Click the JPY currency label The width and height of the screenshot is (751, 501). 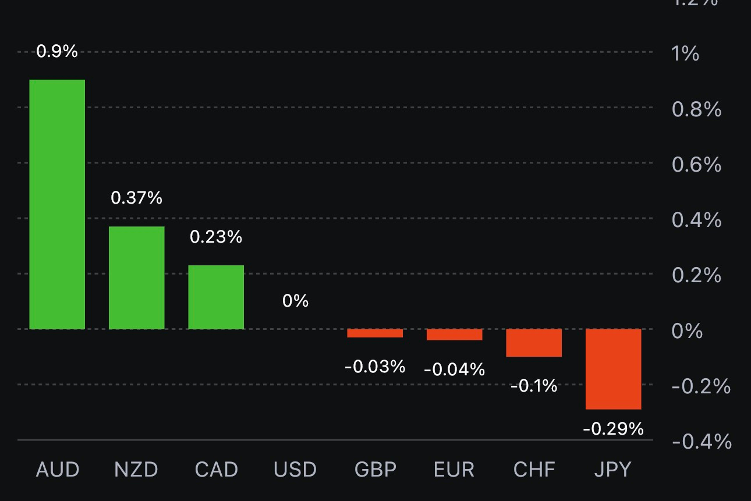pyautogui.click(x=612, y=470)
